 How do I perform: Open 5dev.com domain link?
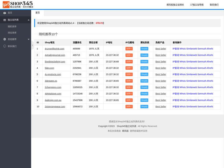[49, 68]
